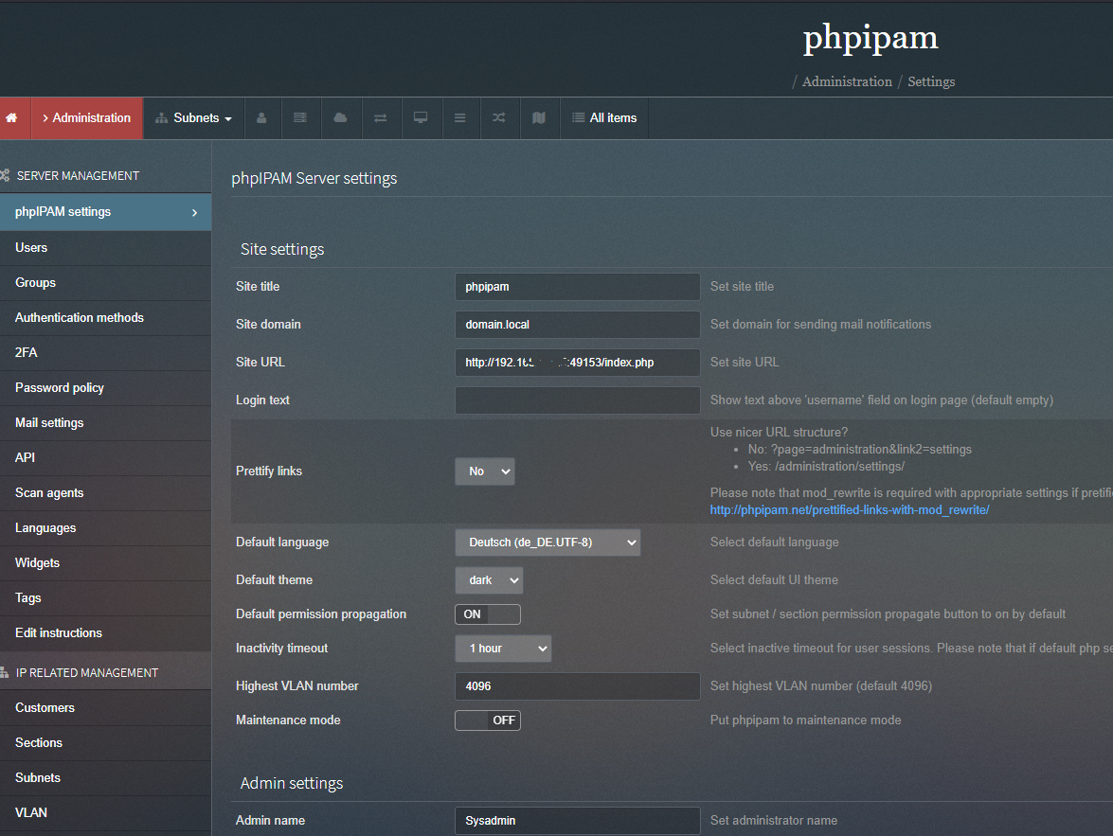Screen dimensions: 1113x836
Task: Open Tags in the sidebar
Action: point(106,597)
